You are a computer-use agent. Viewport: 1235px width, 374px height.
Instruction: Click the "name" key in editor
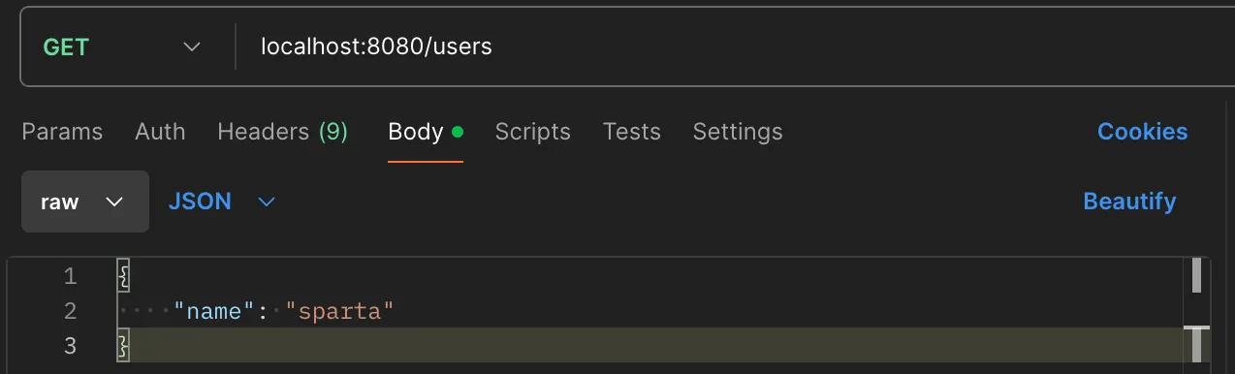pyautogui.click(x=215, y=311)
